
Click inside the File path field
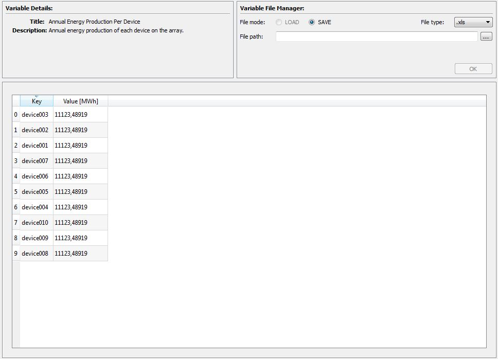coord(377,36)
